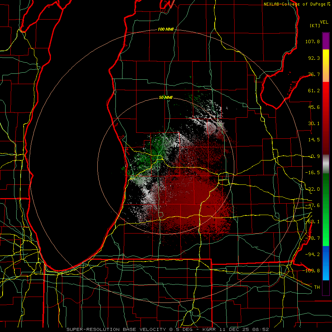Image resolution: width=332 pixels, height=332 pixels.
Task: Click the 50 NMI range ring label
Action: tap(166, 98)
